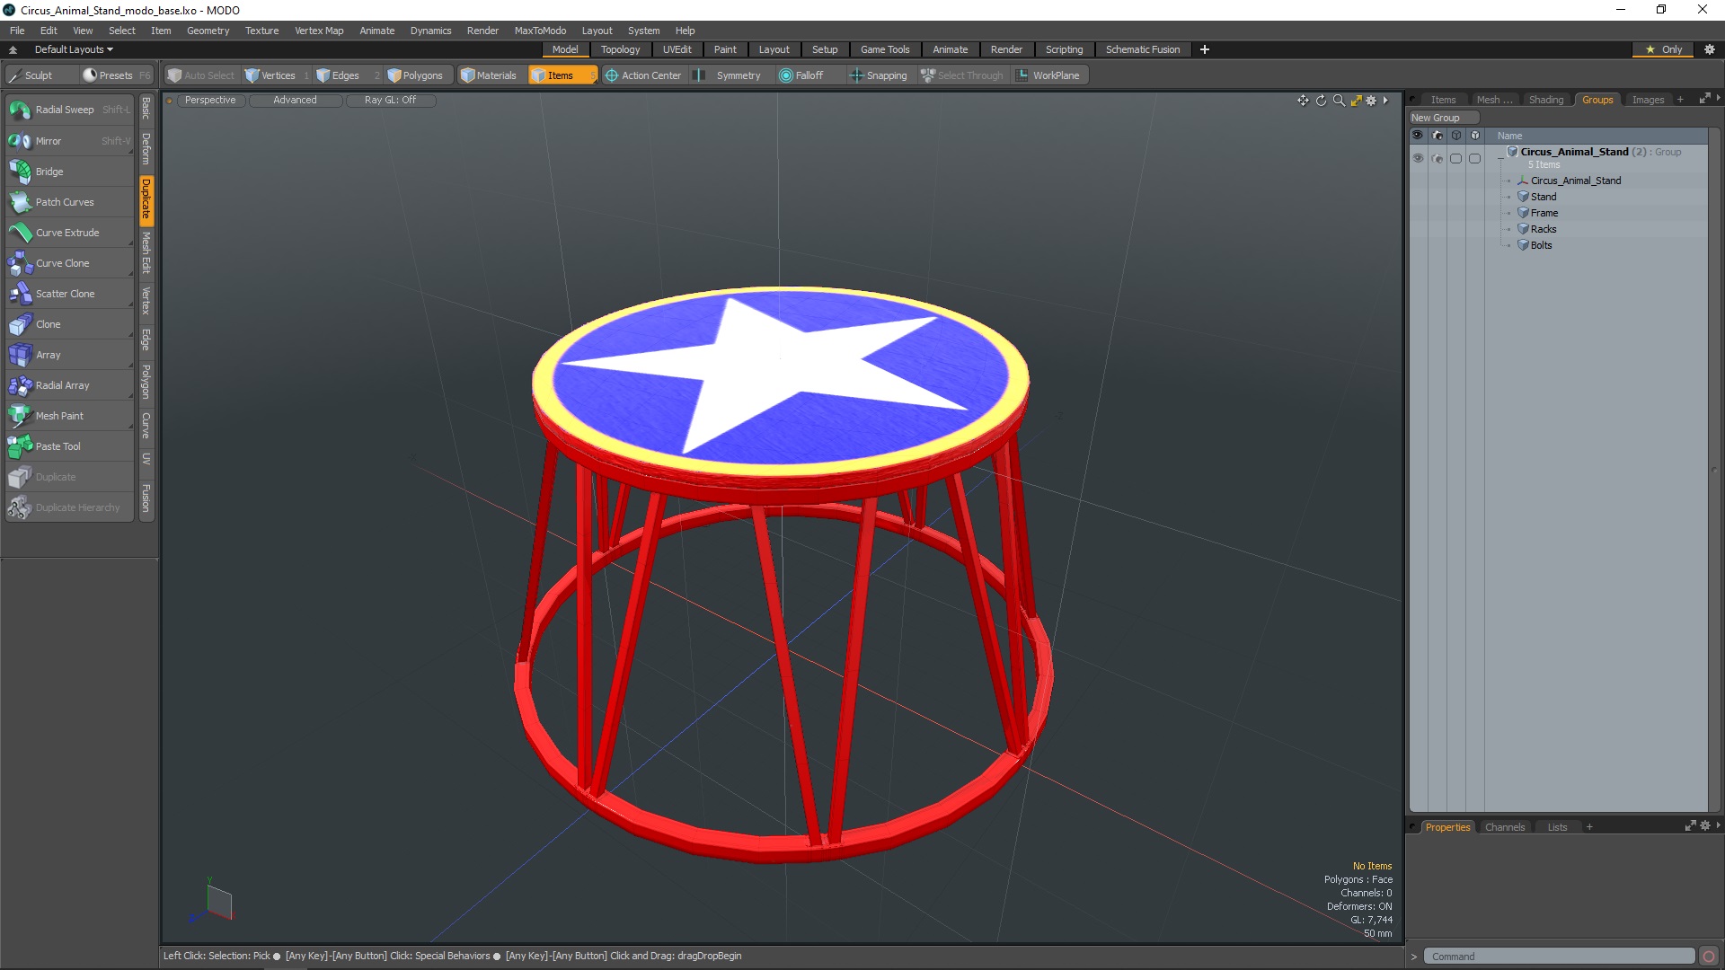Open the Radial Array tool
Image resolution: width=1725 pixels, height=970 pixels.
tap(62, 385)
